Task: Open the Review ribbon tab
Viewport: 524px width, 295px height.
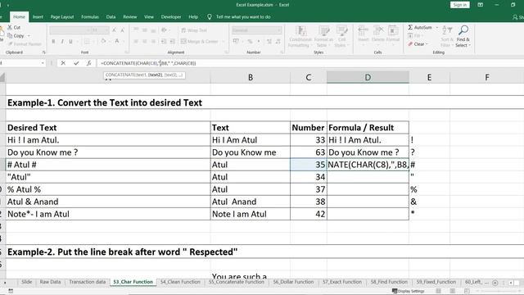Action: (x=130, y=16)
